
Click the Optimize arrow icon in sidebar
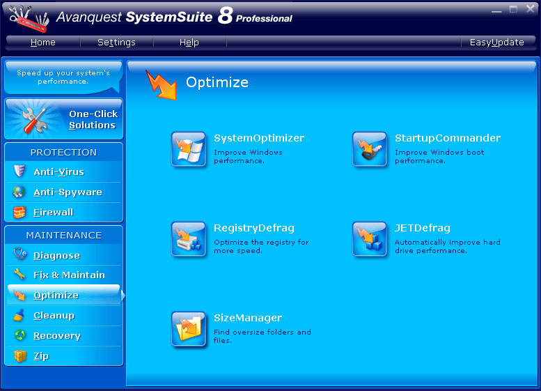coord(19,295)
